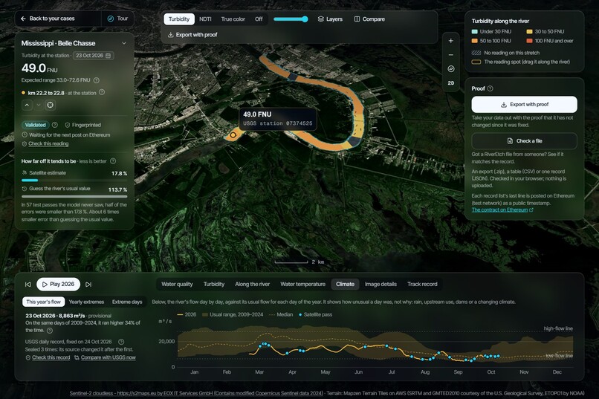Start the guided Tour
Viewport: 599px width, 399px height.
(x=117, y=19)
